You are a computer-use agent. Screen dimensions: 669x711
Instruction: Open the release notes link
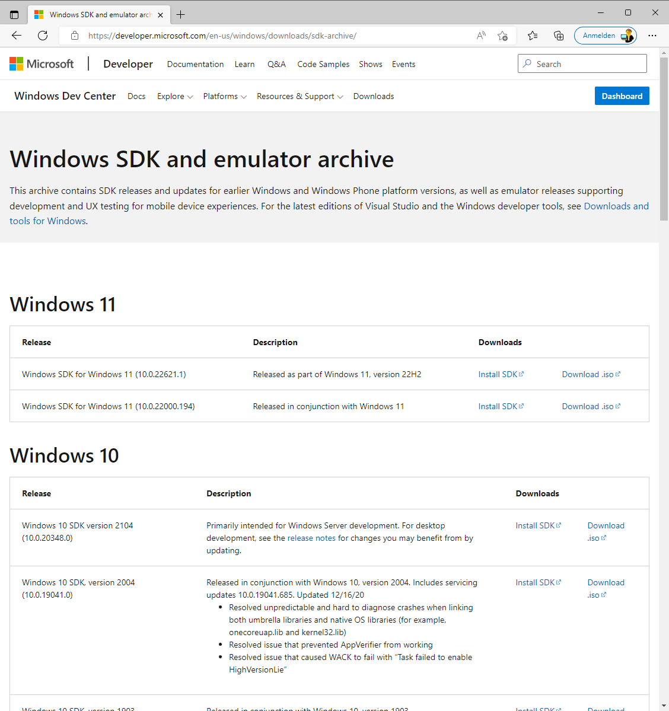coord(311,538)
